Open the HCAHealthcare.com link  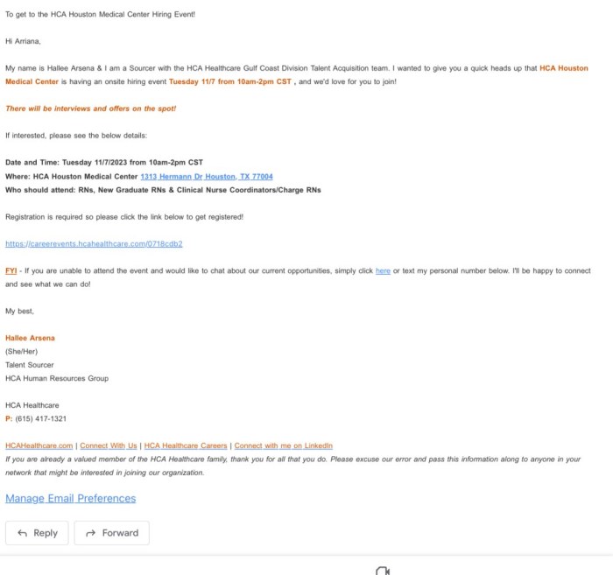pyautogui.click(x=39, y=445)
